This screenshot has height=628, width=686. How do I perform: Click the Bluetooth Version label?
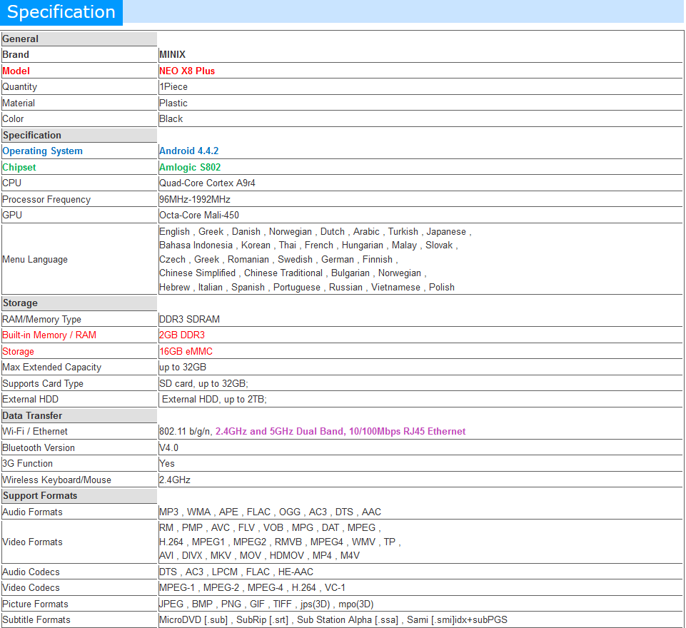[x=39, y=448]
